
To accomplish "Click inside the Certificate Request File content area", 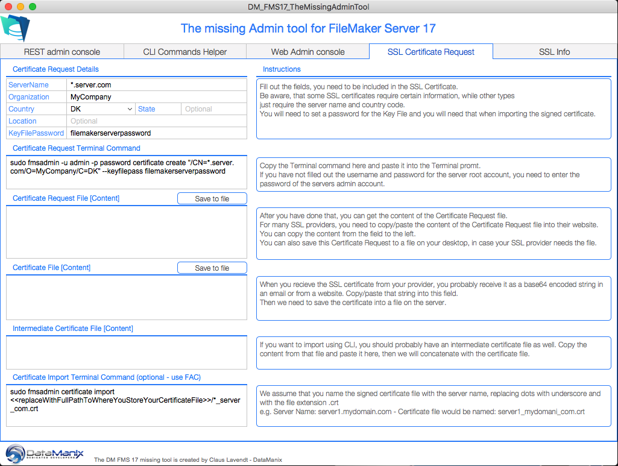I will [127, 232].
